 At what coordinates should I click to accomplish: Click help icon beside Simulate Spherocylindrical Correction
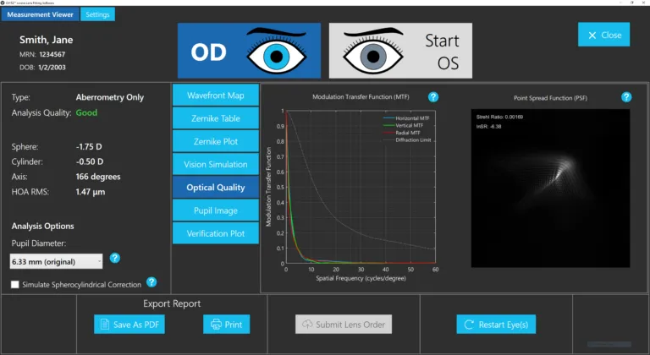[x=151, y=282]
